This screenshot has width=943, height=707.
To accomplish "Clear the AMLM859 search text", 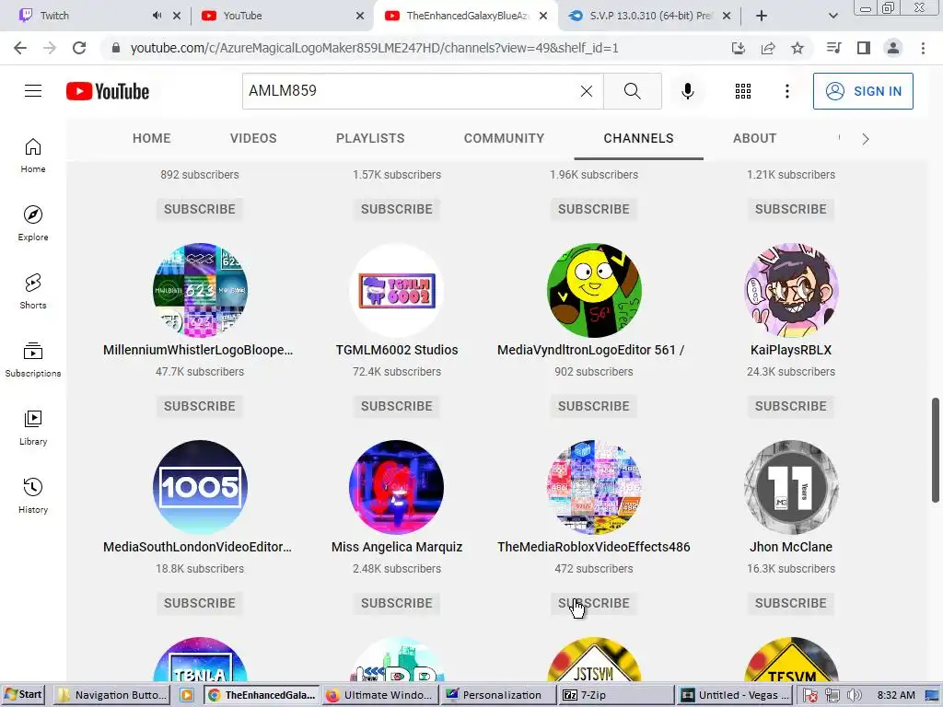I will click(587, 91).
